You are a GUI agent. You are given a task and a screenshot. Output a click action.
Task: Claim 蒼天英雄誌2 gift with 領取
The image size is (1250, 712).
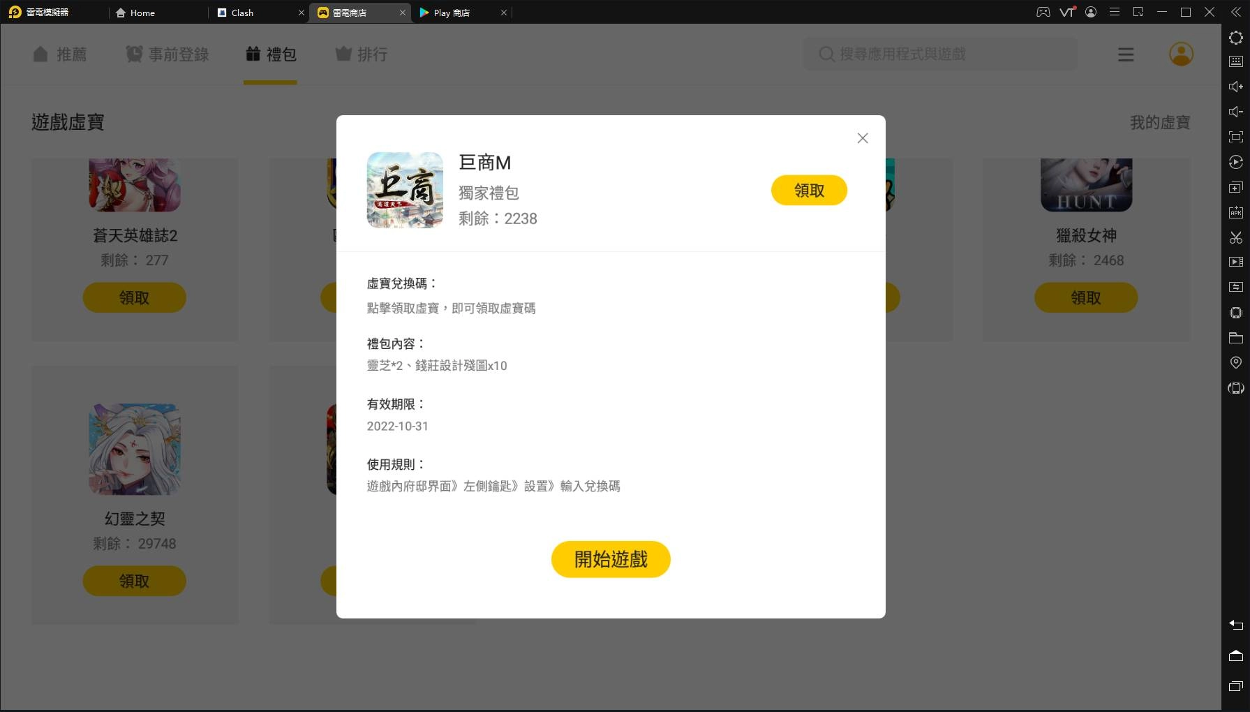point(134,297)
